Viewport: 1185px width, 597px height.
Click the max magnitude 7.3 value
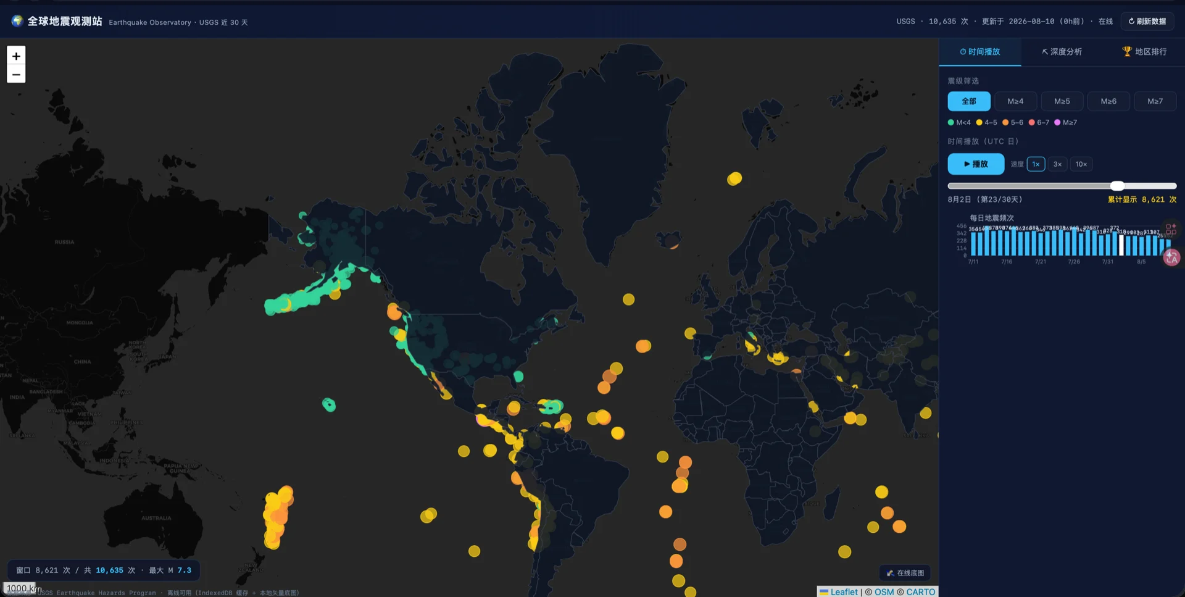[x=185, y=570]
